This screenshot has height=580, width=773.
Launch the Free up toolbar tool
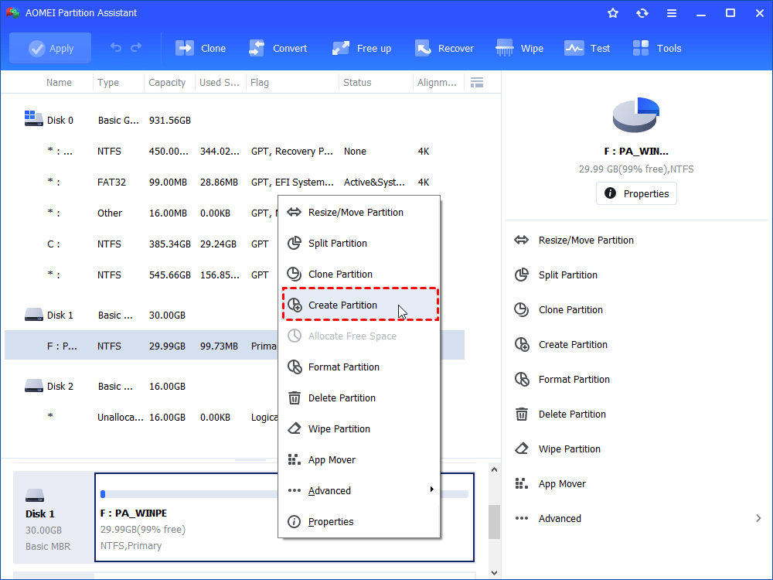(x=361, y=47)
